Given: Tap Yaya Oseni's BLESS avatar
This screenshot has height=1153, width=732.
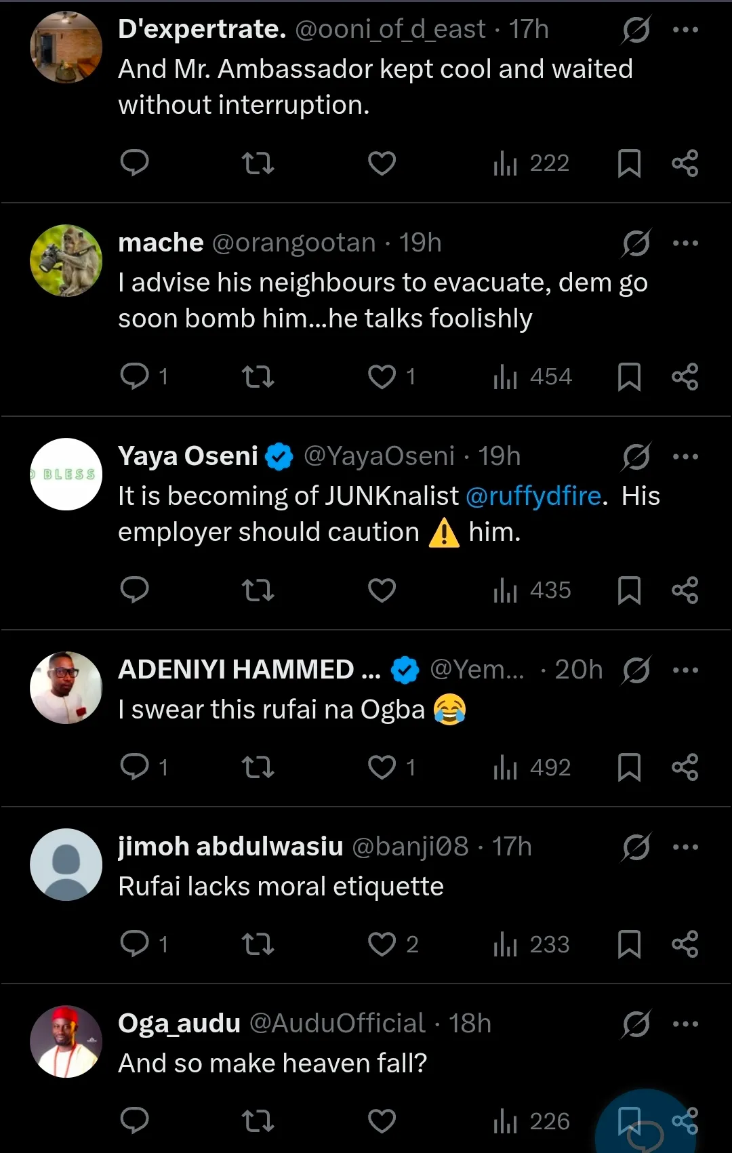Looking at the screenshot, I should 66,474.
